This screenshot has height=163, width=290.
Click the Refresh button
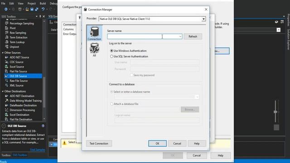point(193,36)
